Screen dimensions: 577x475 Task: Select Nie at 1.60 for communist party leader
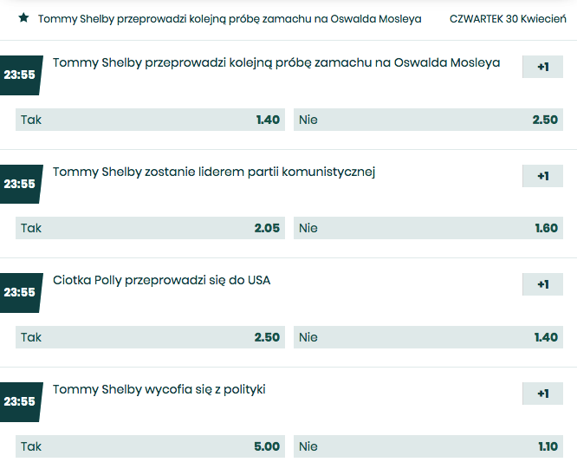tap(428, 228)
